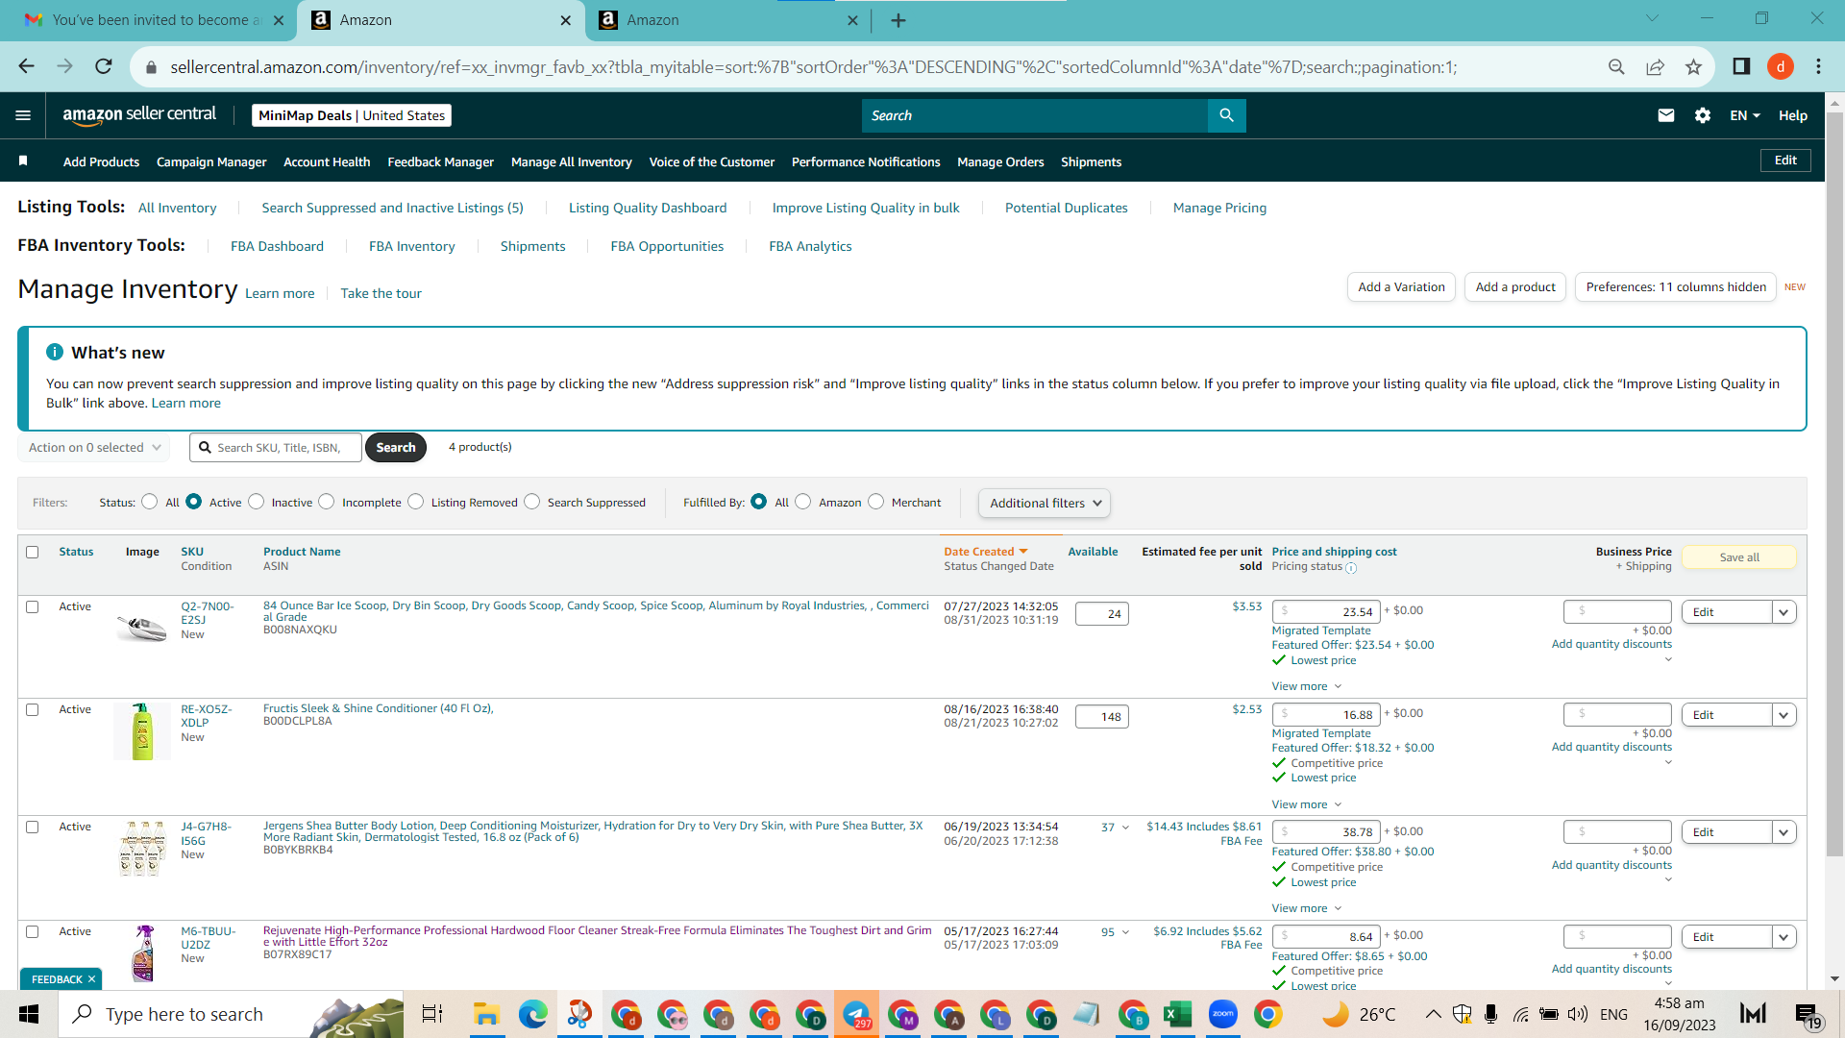Check the select-all checkbox in table header
This screenshot has height=1038, width=1845.
tap(33, 552)
